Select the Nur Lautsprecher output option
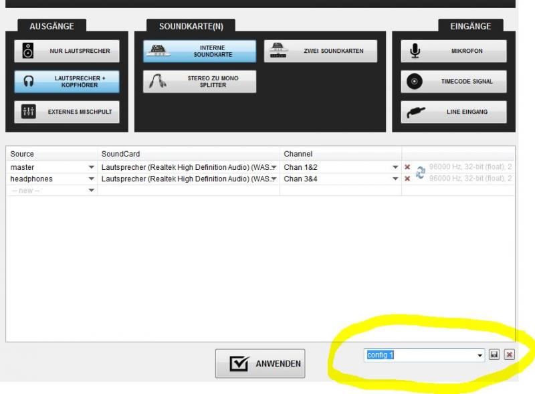The image size is (535, 394). [67, 52]
